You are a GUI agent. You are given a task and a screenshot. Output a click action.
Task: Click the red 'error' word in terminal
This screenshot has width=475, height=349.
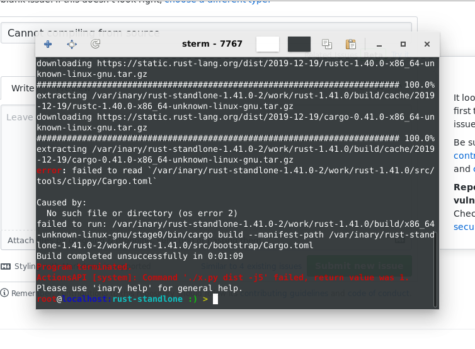pyautogui.click(x=49, y=171)
